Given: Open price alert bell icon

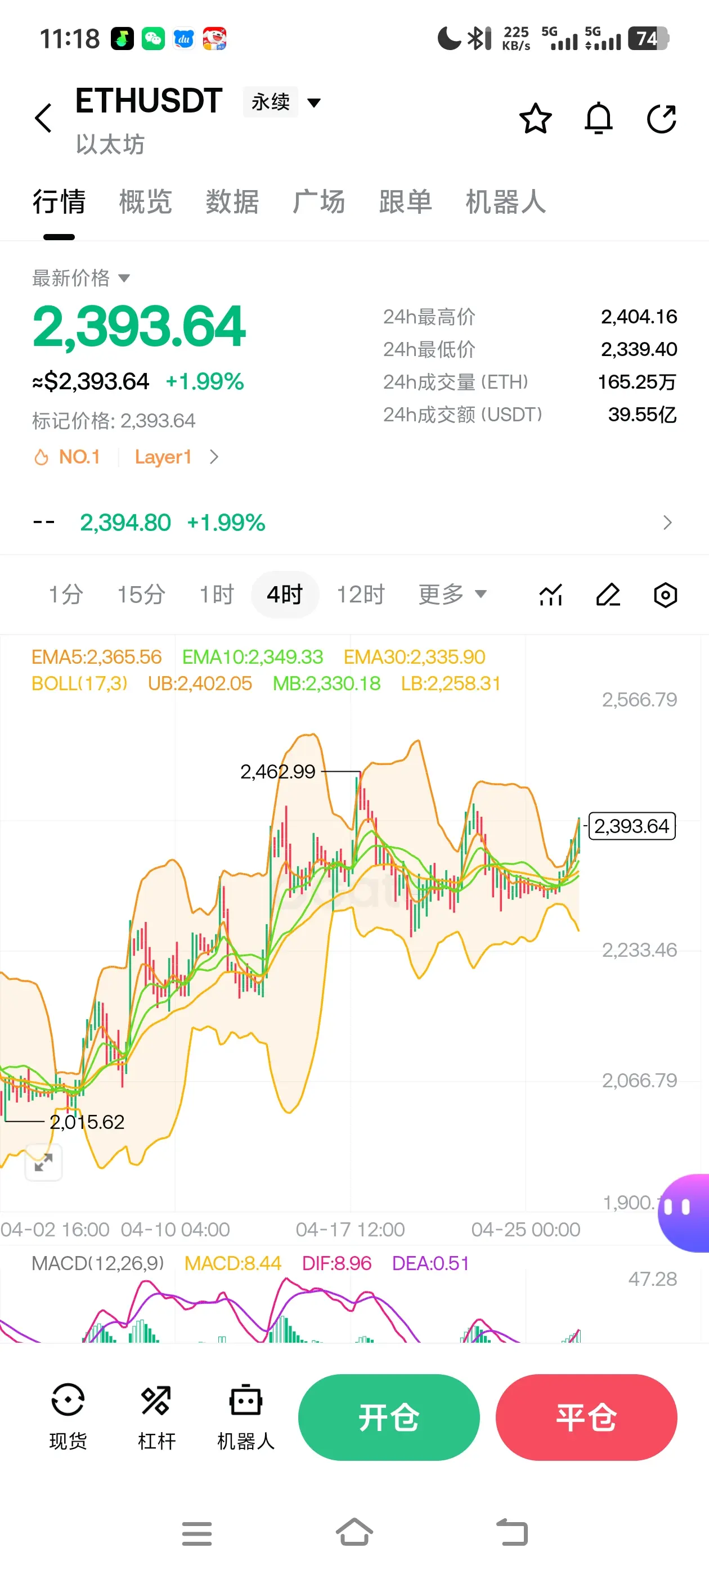Looking at the screenshot, I should click(x=598, y=118).
